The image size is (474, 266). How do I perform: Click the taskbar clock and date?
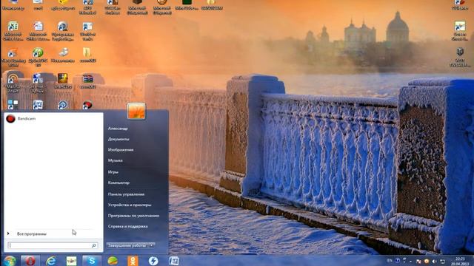click(x=460, y=261)
